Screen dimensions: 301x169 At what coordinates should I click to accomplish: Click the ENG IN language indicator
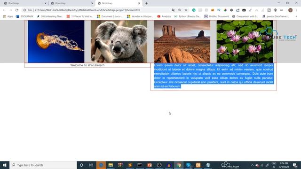(274, 165)
